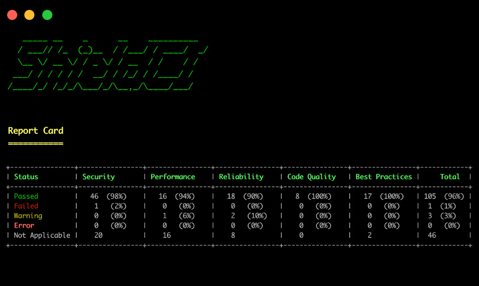Click the Best Practices column header
479x286 pixels.
383,177
